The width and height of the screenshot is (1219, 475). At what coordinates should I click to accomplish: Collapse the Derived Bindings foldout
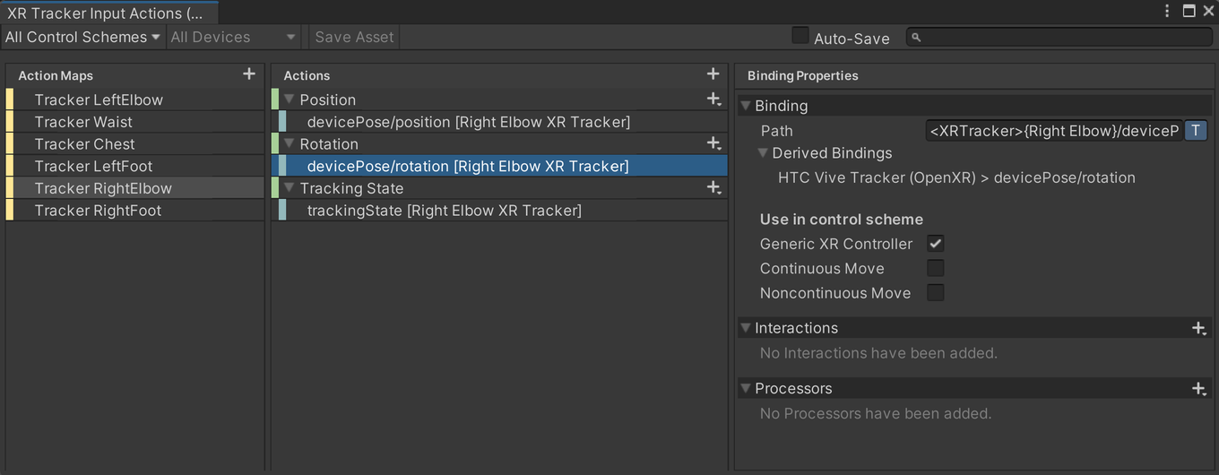pos(763,153)
